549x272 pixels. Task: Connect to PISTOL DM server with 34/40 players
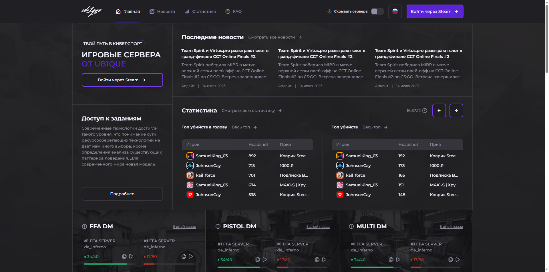265,259
